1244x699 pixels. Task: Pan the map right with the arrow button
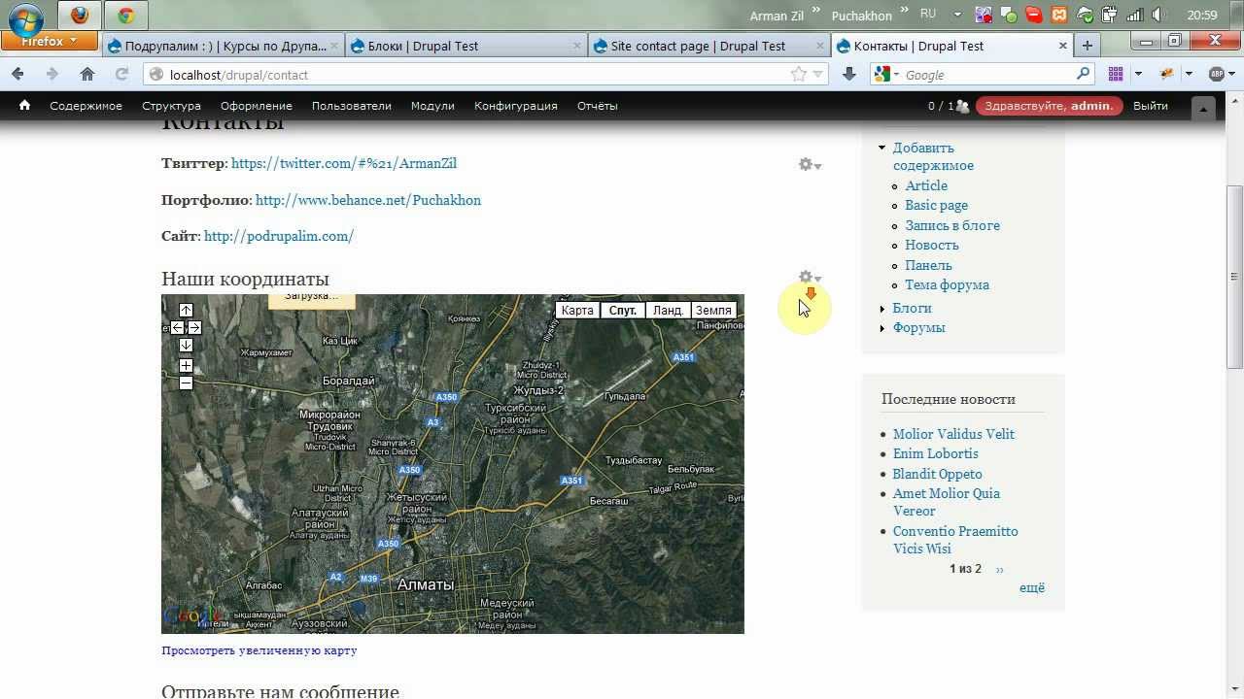pos(194,328)
